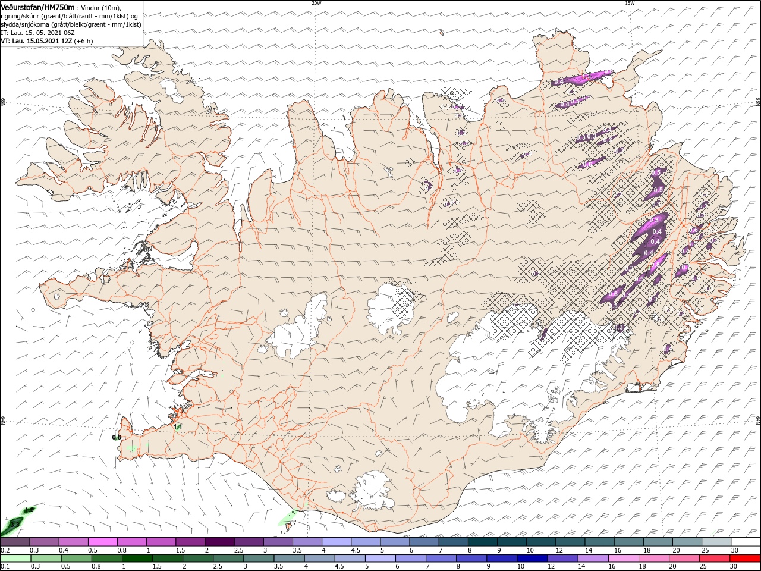
Task: Pick the palest green first rain swatch
Action: [15, 559]
